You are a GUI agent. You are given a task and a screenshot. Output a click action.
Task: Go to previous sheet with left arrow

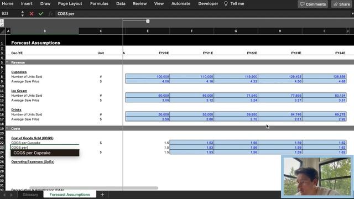4,195
